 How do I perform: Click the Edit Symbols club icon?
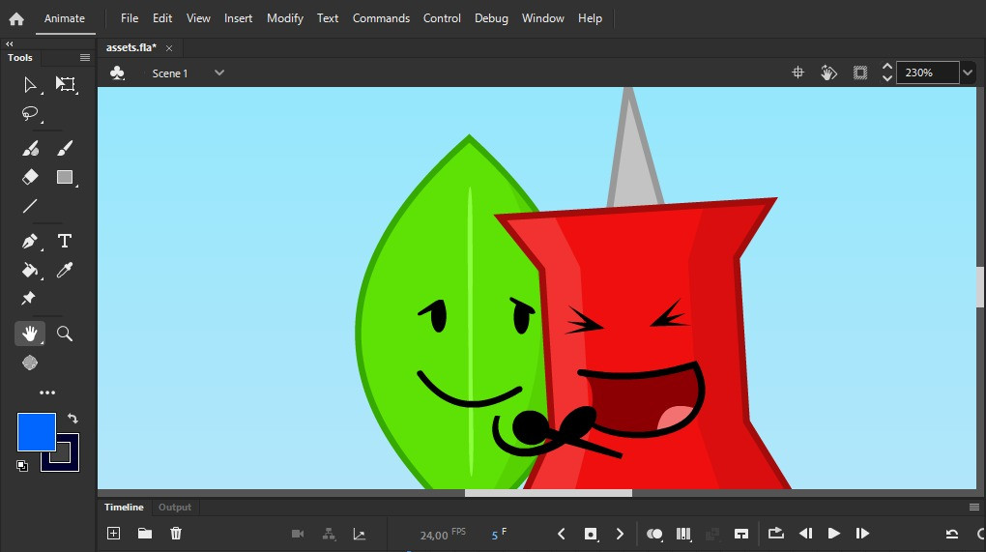coord(117,73)
